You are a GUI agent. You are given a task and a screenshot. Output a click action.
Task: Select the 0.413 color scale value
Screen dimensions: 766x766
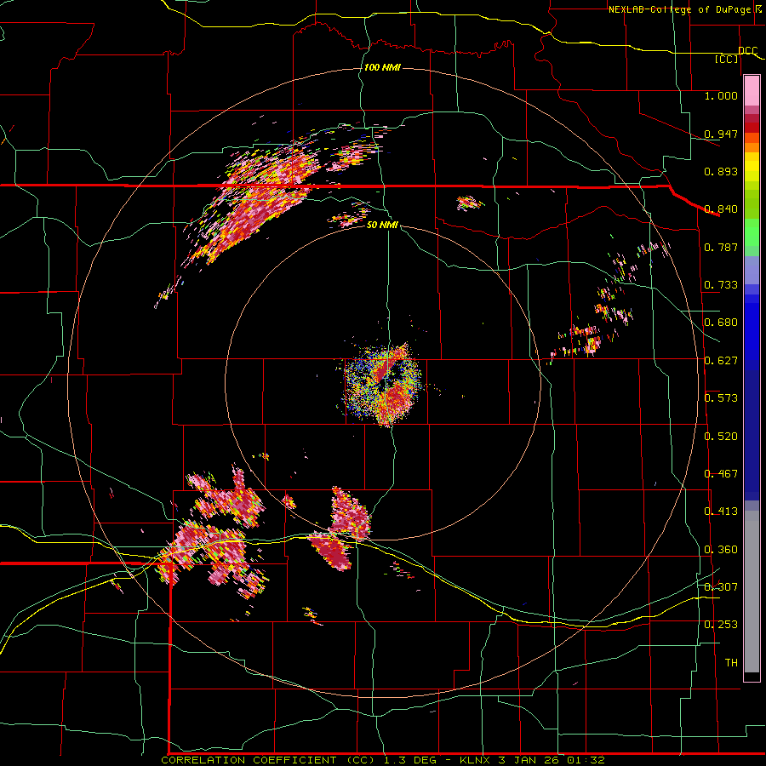(721, 512)
